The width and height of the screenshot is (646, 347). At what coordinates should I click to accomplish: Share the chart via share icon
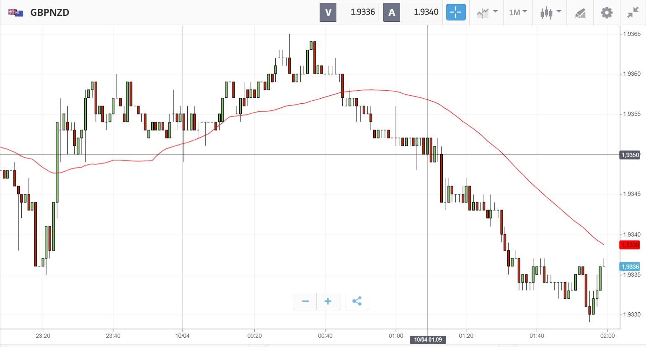[x=357, y=301]
